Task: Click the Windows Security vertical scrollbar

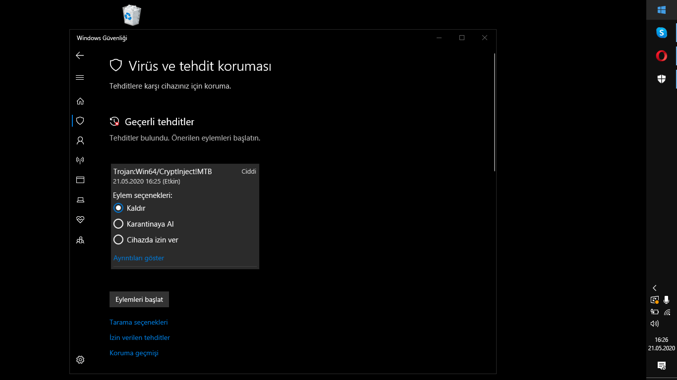Action: tap(494, 112)
